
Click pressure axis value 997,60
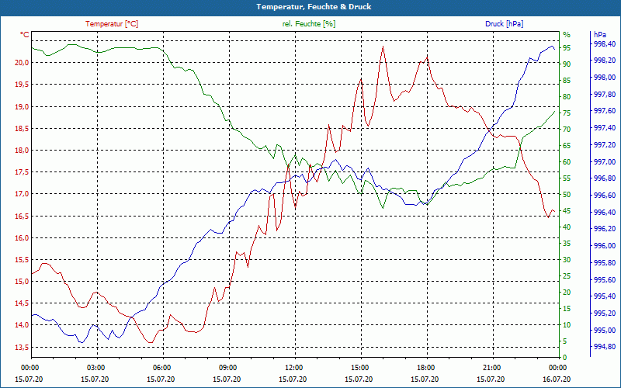[605, 110]
